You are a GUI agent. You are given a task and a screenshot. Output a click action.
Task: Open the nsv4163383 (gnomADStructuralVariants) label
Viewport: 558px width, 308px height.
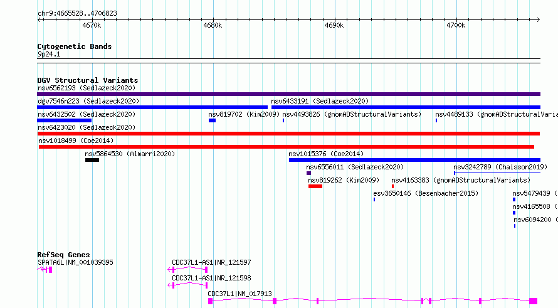pos(461,180)
